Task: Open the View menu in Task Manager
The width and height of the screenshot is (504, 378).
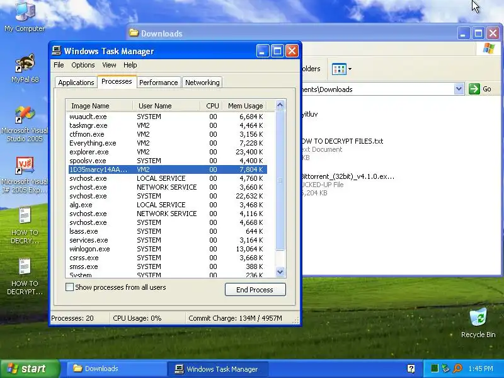Action: click(109, 65)
